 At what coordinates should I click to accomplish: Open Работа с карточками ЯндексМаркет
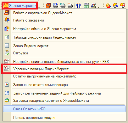tap(64, 13)
